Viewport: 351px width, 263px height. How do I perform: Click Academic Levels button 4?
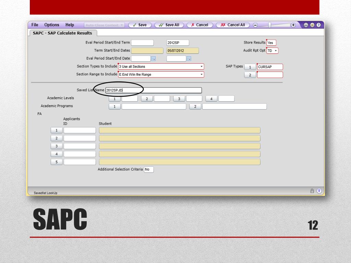tap(211, 99)
